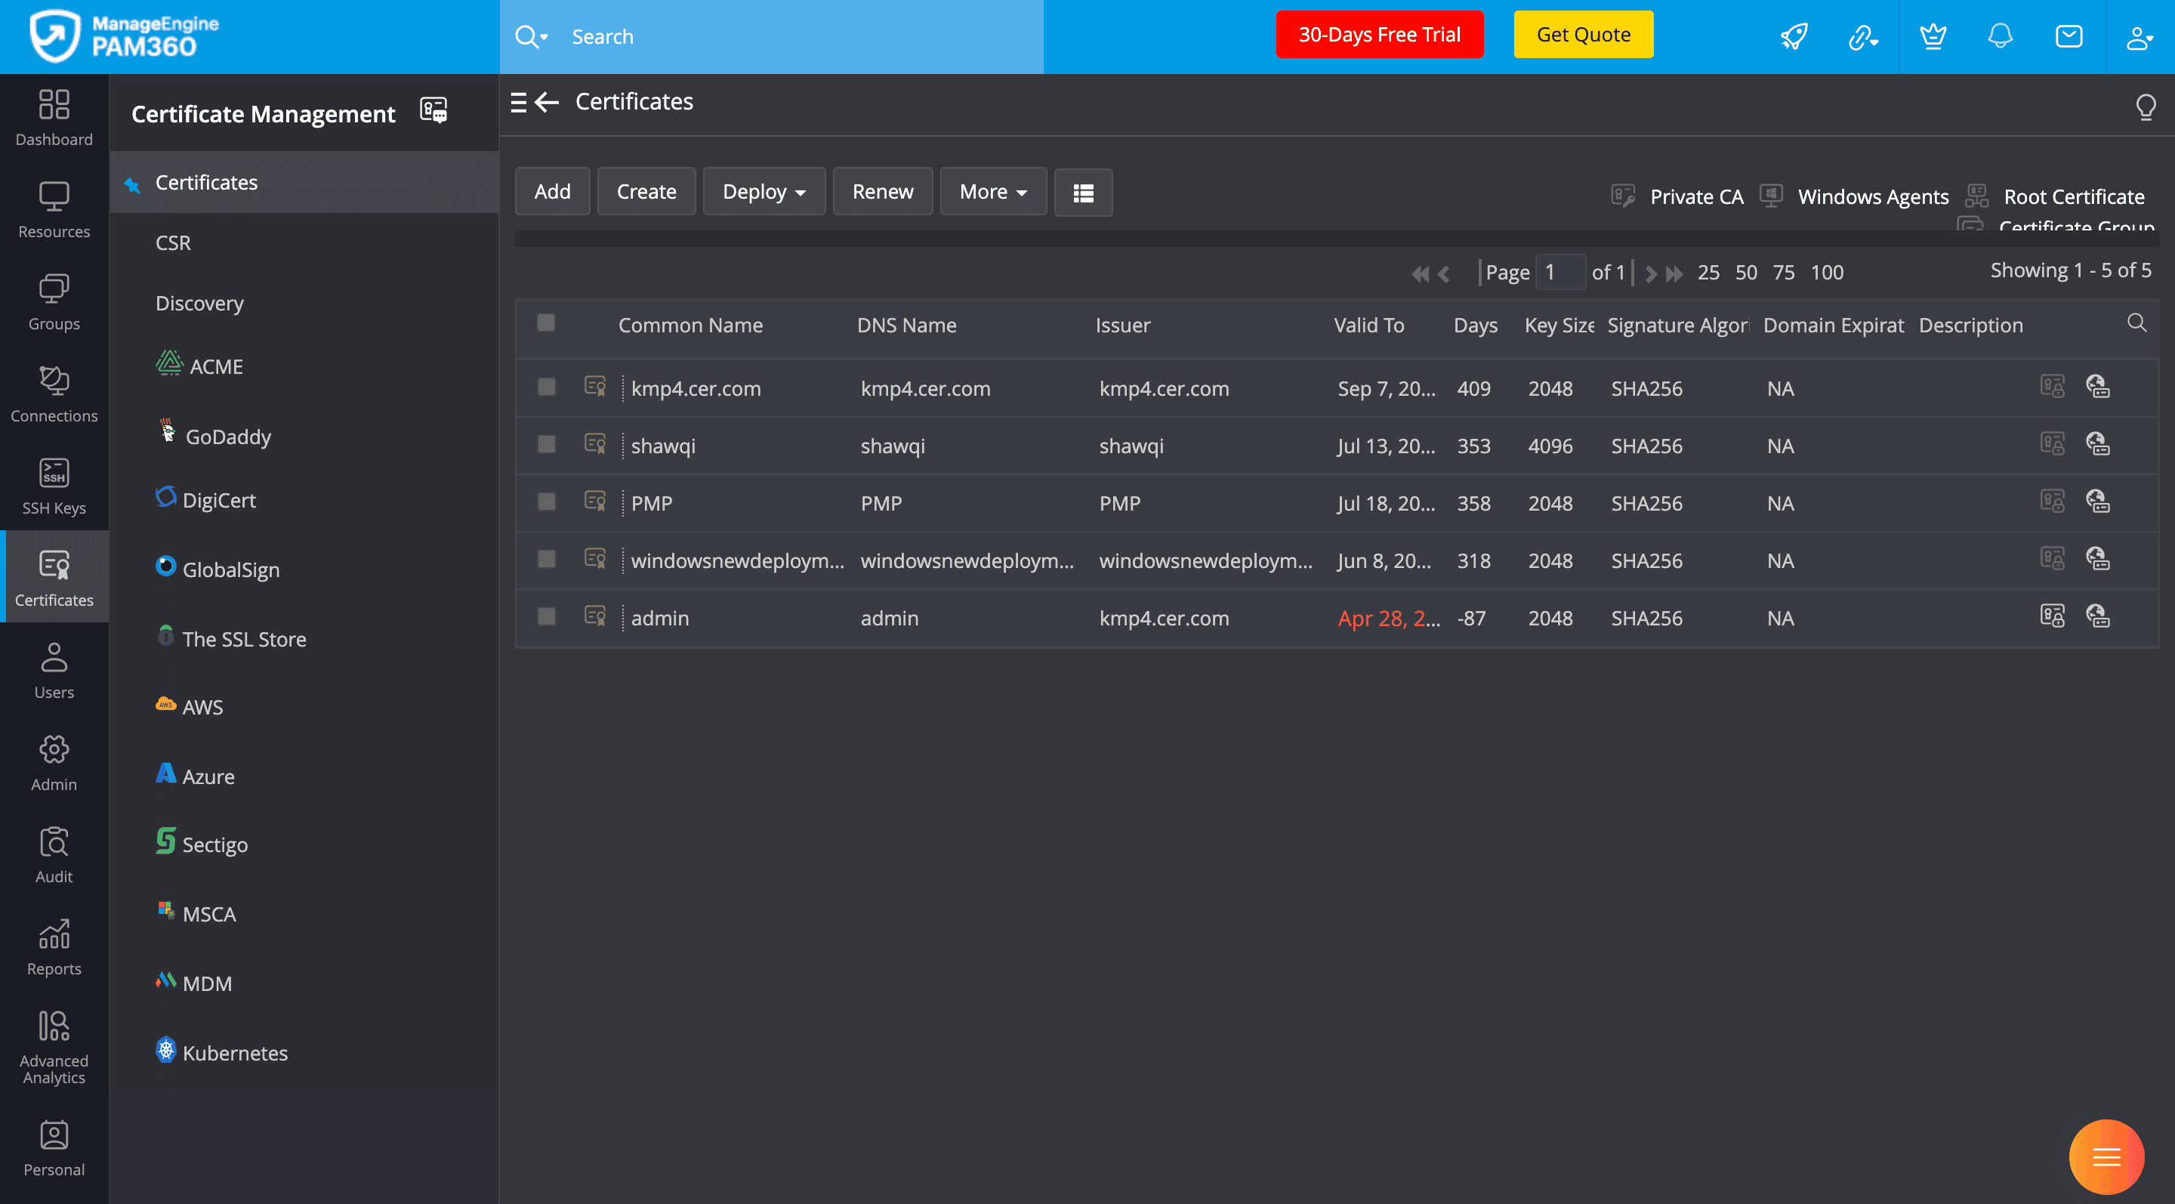This screenshot has width=2175, height=1204.
Task: Open Users in the sidebar
Action: (x=54, y=671)
